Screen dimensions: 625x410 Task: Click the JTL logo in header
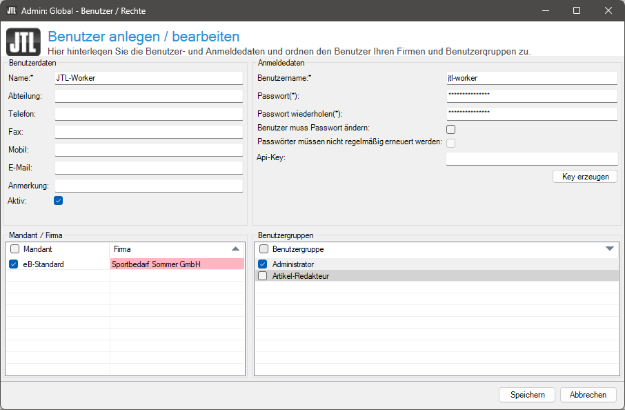pyautogui.click(x=23, y=41)
